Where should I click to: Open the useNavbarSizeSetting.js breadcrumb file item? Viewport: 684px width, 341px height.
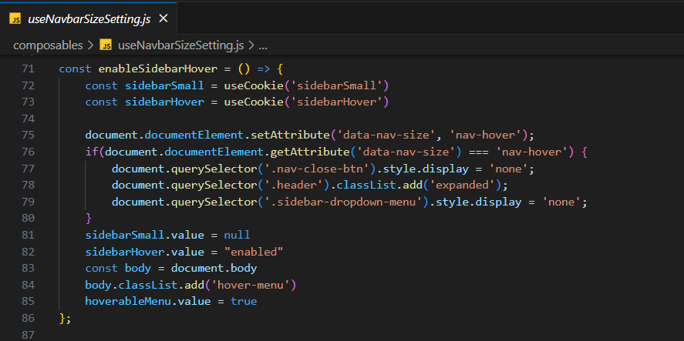[x=180, y=45]
